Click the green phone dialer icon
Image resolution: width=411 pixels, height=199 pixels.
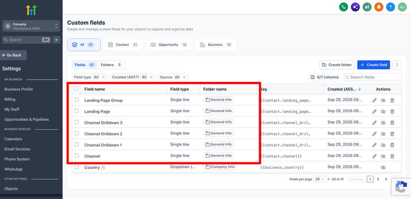click(x=344, y=7)
